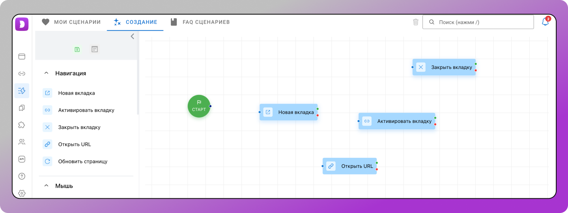Switch to the FAQ сценариев tab

pyautogui.click(x=200, y=22)
